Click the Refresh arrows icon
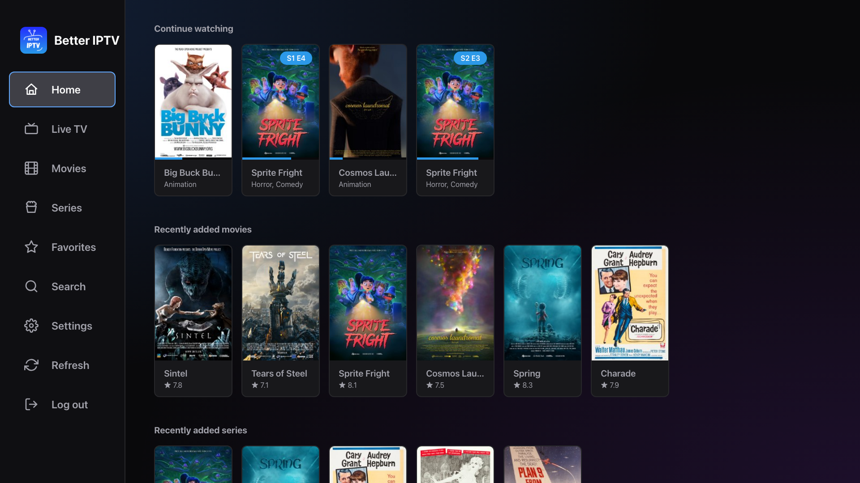Viewport: 860px width, 483px height. click(x=31, y=365)
